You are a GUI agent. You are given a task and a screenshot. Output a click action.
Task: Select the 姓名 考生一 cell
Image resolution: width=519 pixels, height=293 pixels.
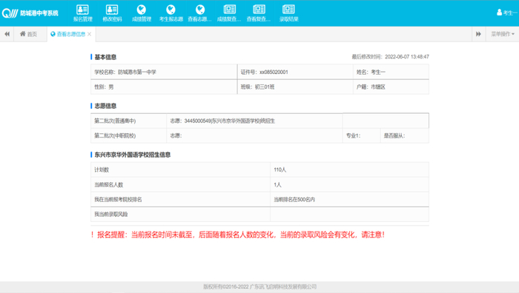tap(391, 72)
